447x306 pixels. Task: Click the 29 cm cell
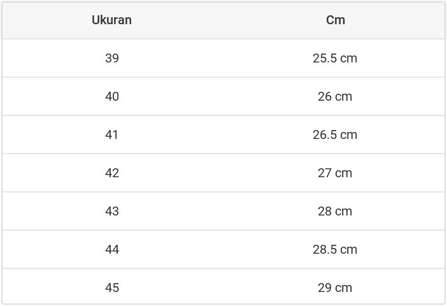pos(335,288)
